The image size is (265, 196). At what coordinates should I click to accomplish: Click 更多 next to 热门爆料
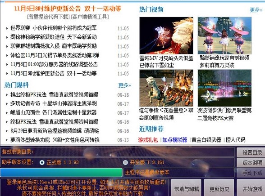pyautogui.click(x=124, y=85)
